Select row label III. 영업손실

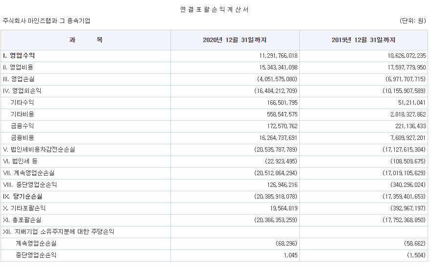coord(19,79)
